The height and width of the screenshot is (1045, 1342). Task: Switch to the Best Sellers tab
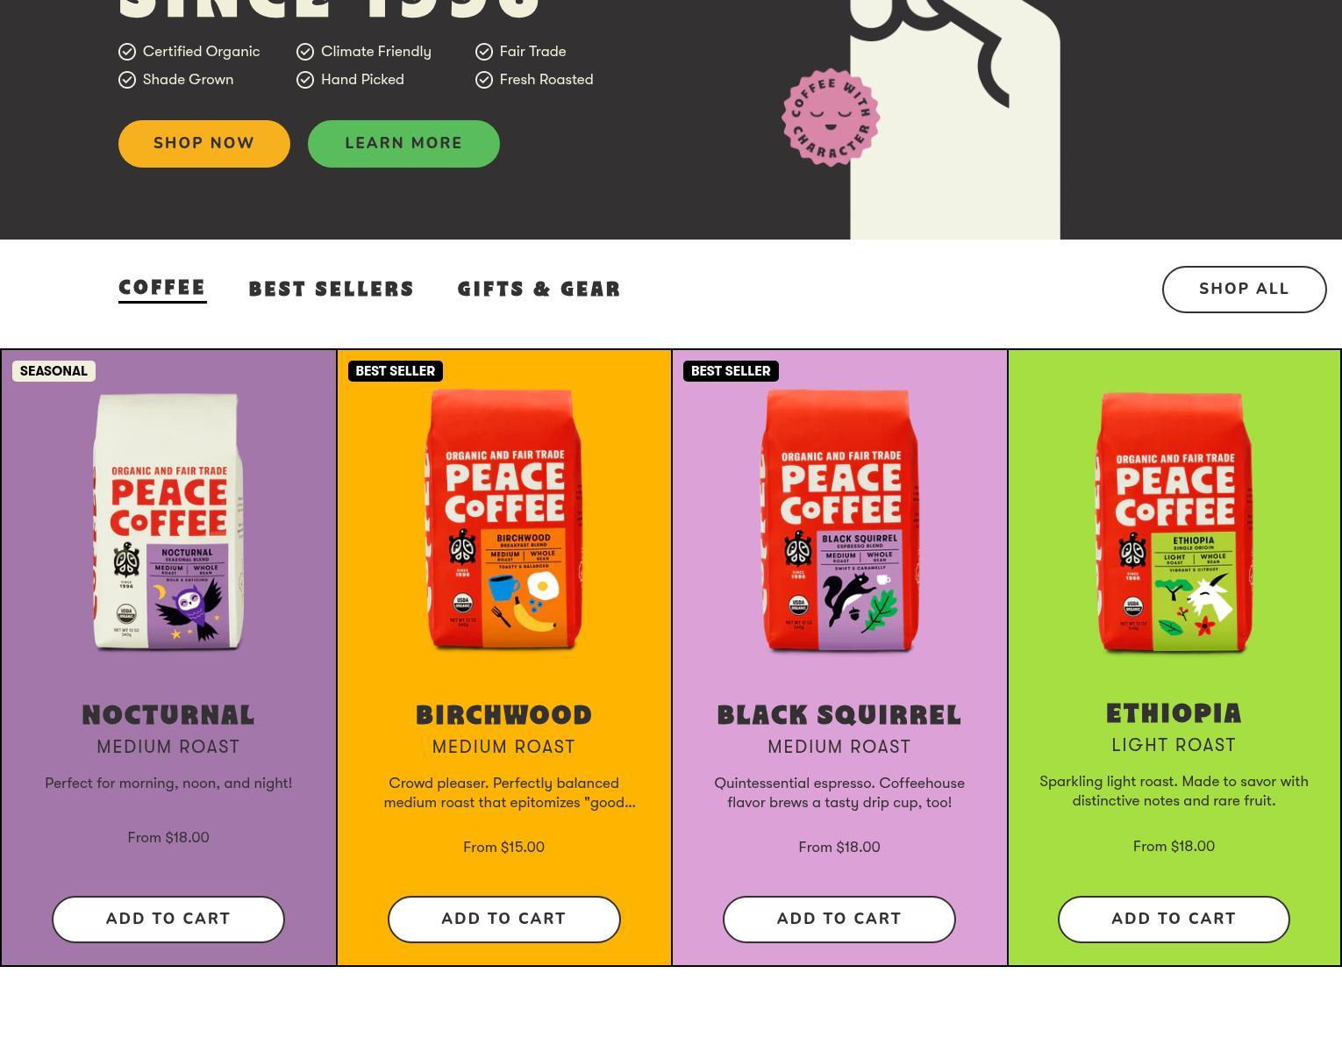(x=332, y=290)
